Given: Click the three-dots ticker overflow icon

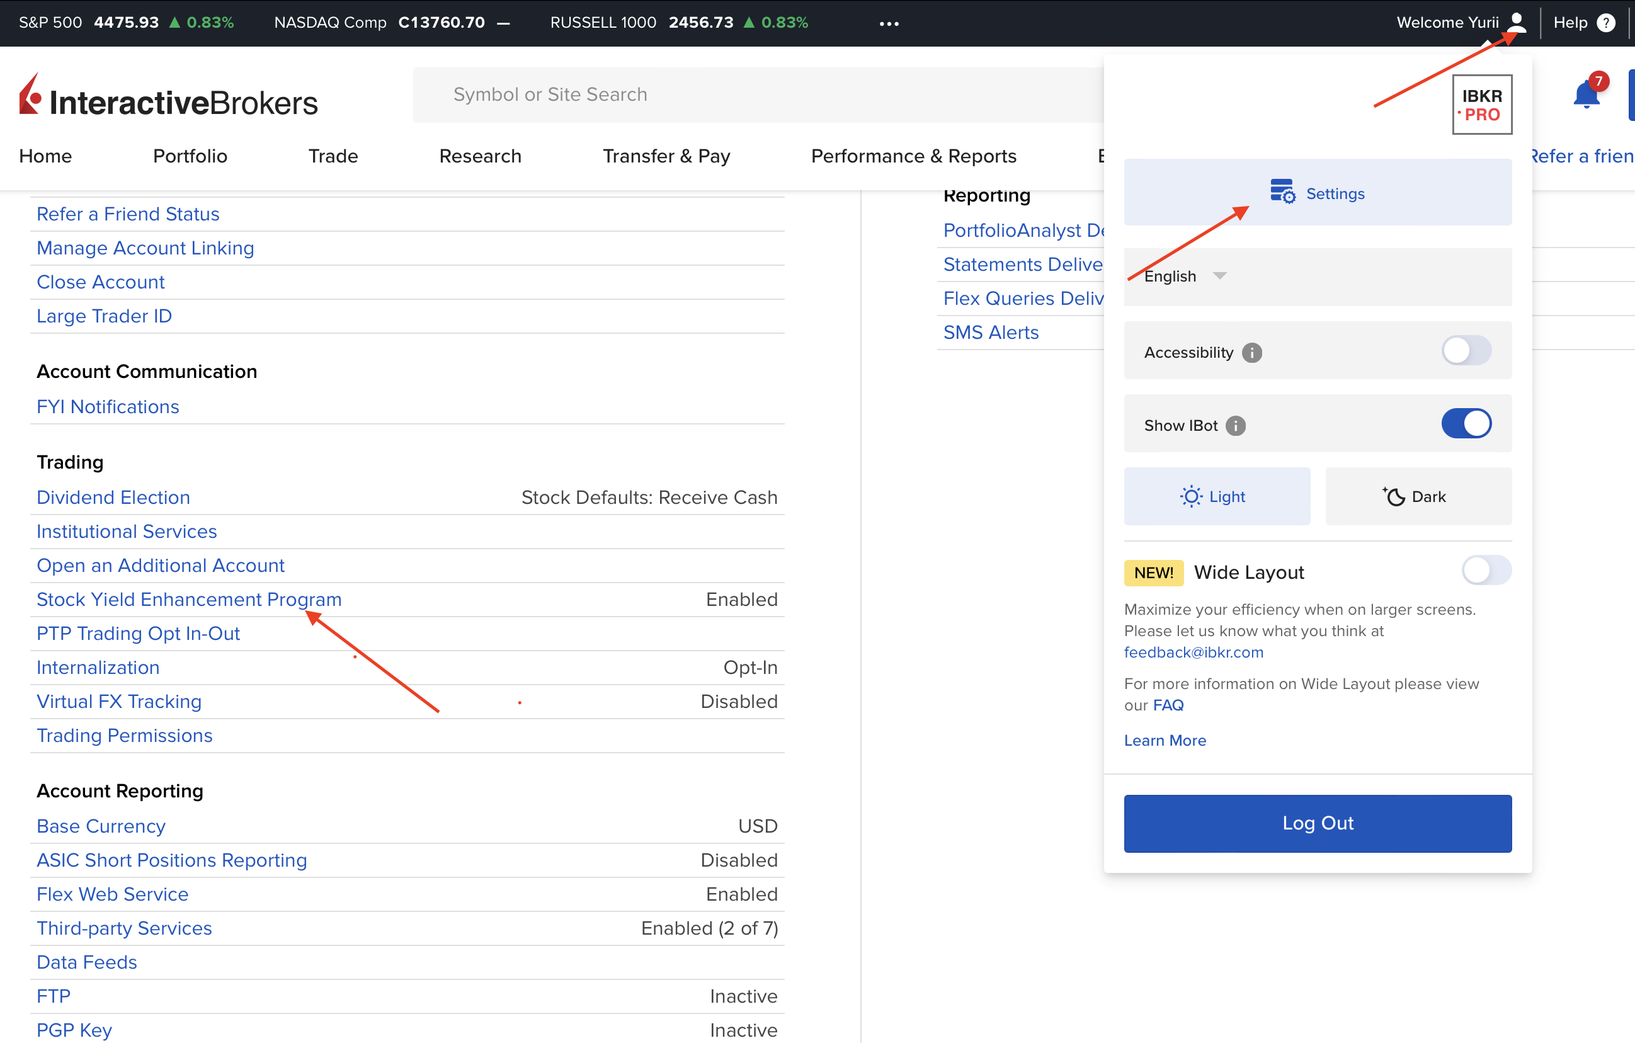Looking at the screenshot, I should pos(889,24).
